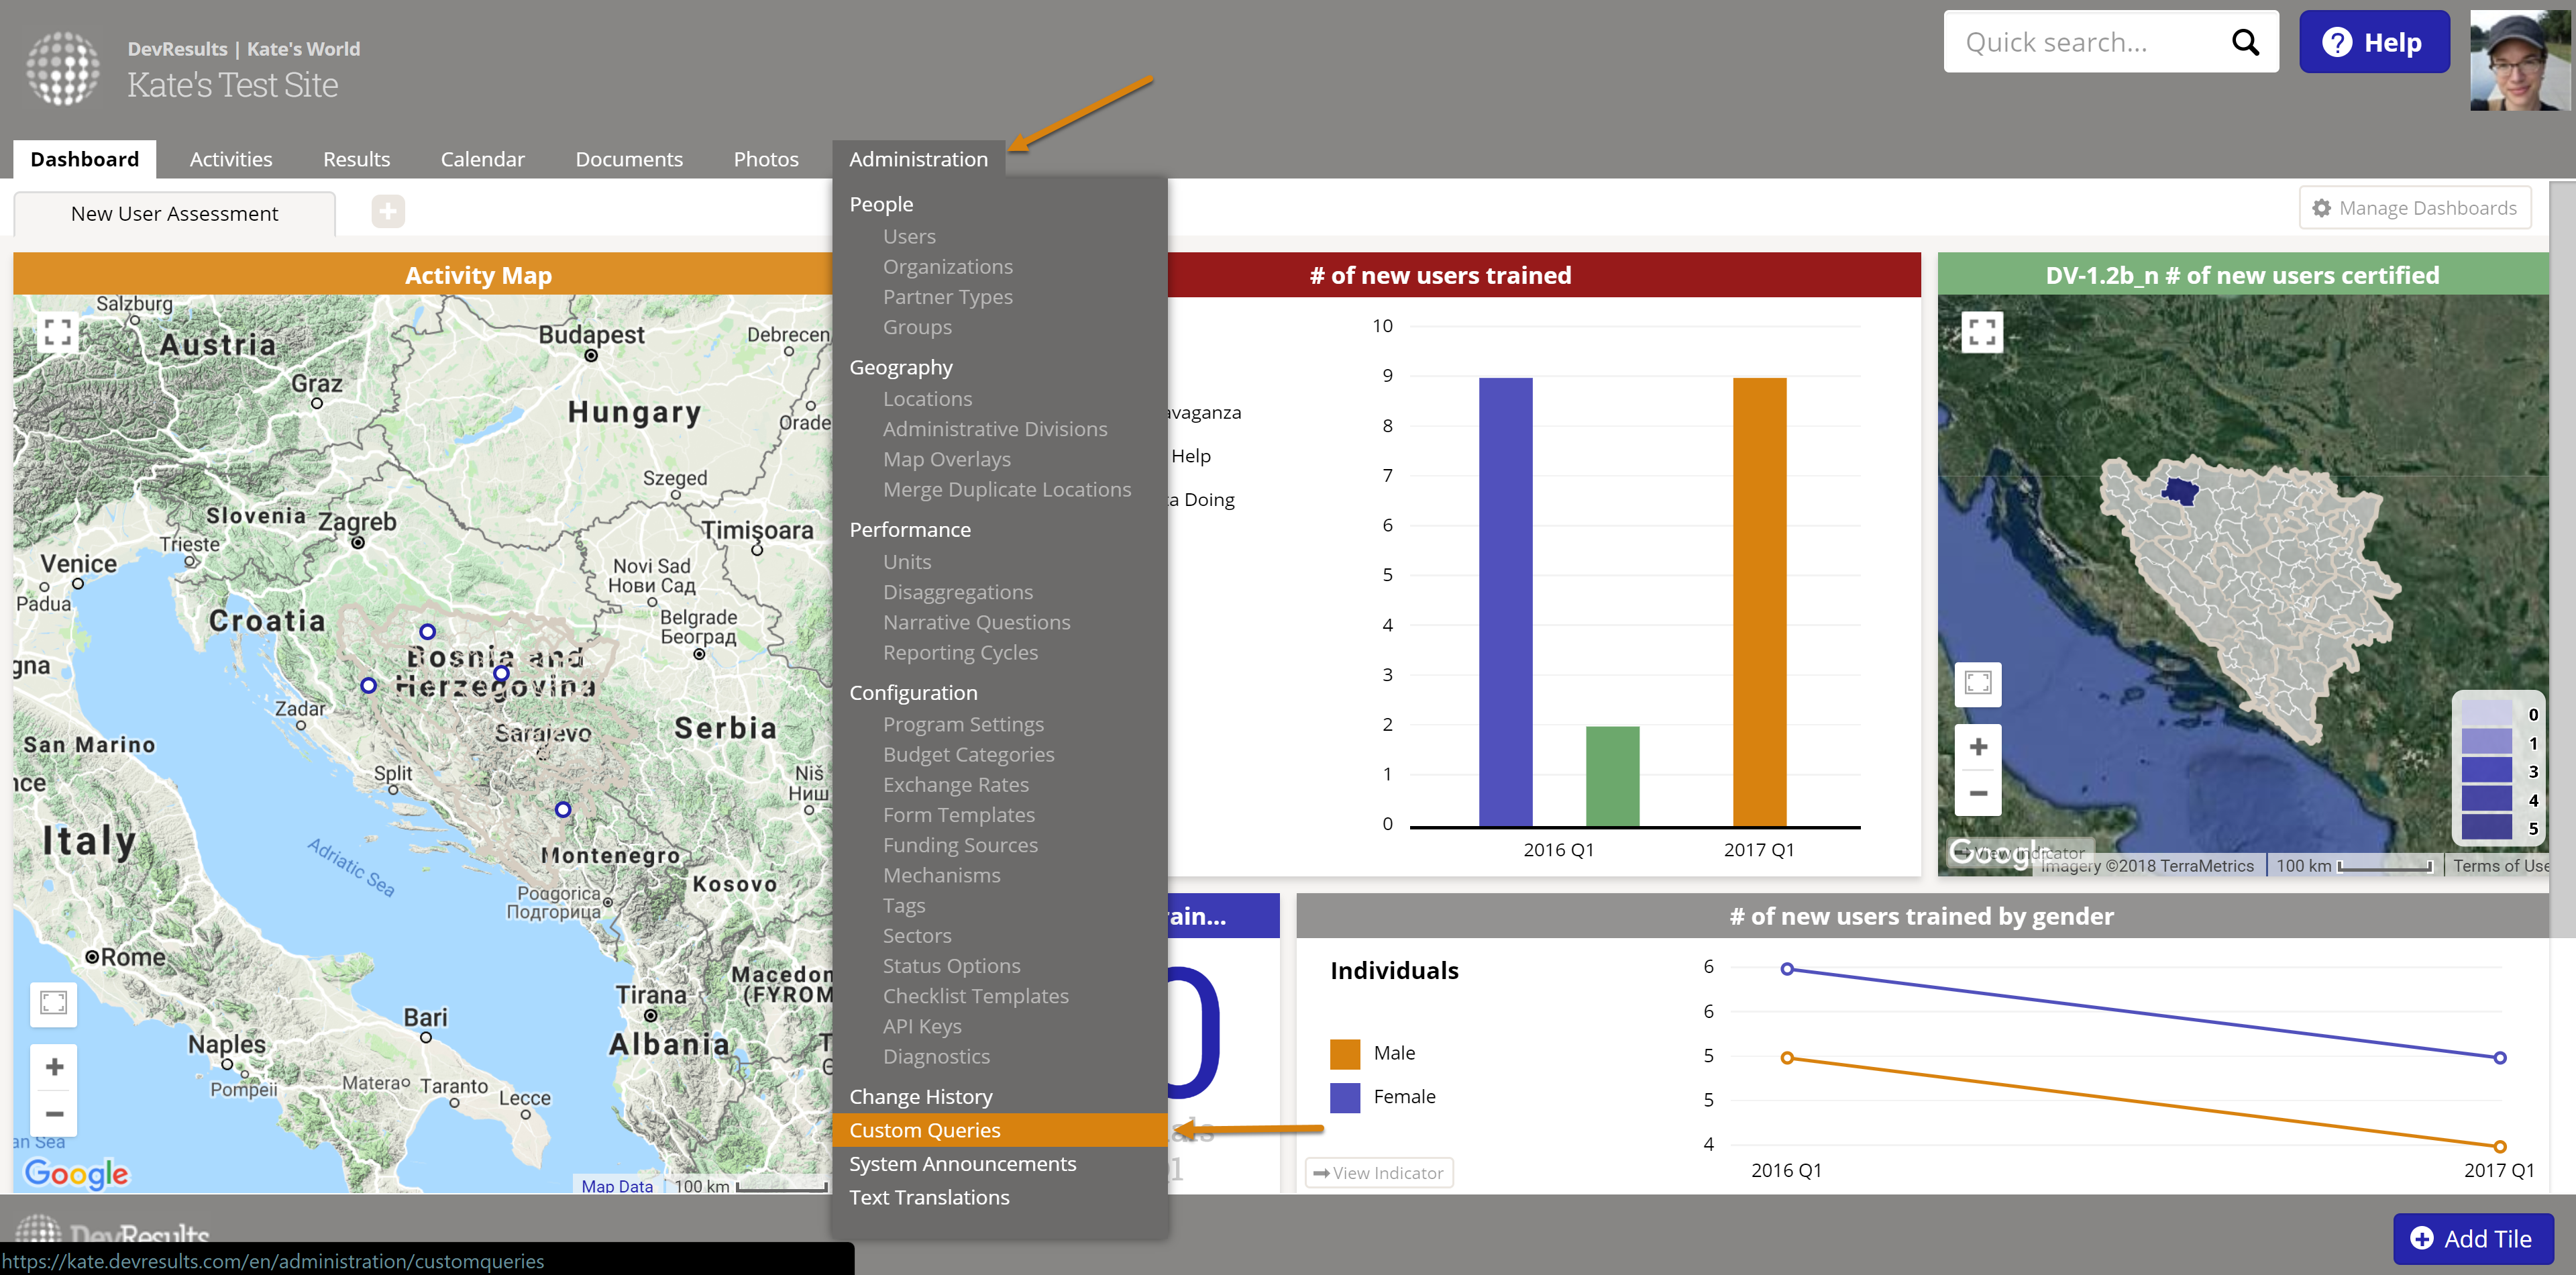Open the New User Assessment dashboard tab
Image resolution: width=2576 pixels, height=1275 pixels.
pyautogui.click(x=174, y=213)
